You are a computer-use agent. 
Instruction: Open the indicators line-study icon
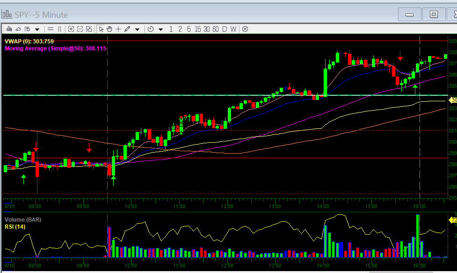pos(17,29)
